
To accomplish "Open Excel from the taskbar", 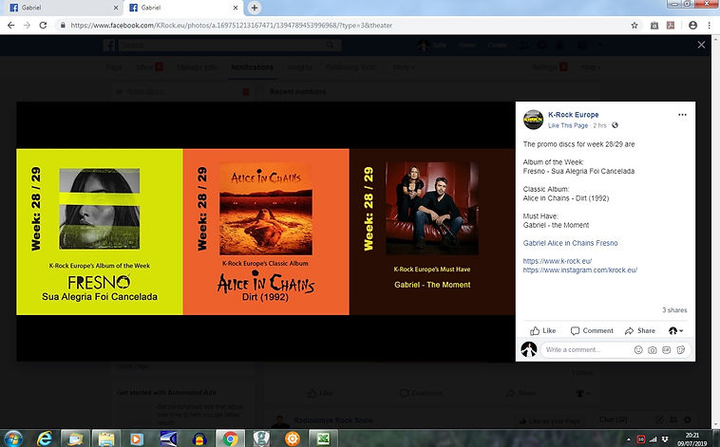I will click(323, 438).
